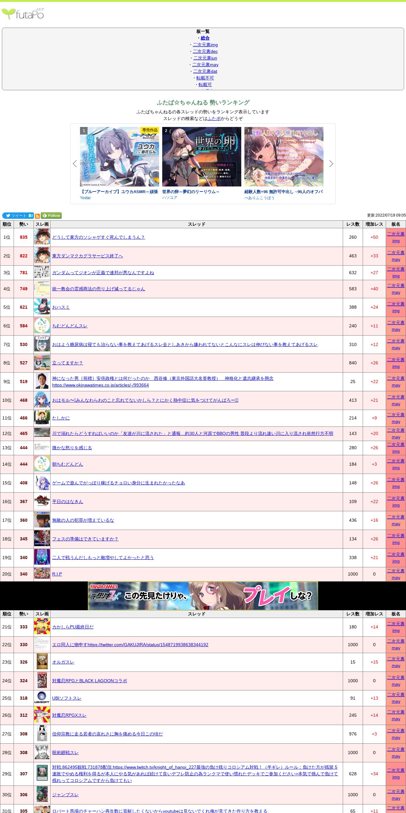The width and height of the screenshot is (406, 813).
Task: Open the 朝ちむどんどん thread
Action: point(68,464)
